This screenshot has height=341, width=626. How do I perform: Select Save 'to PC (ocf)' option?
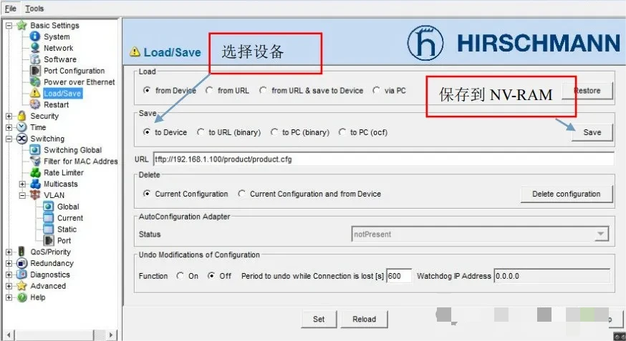tap(342, 132)
